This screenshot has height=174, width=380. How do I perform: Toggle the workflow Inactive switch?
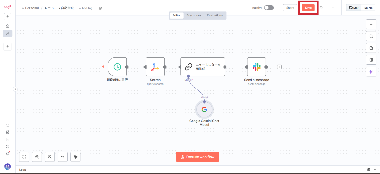[x=269, y=8]
